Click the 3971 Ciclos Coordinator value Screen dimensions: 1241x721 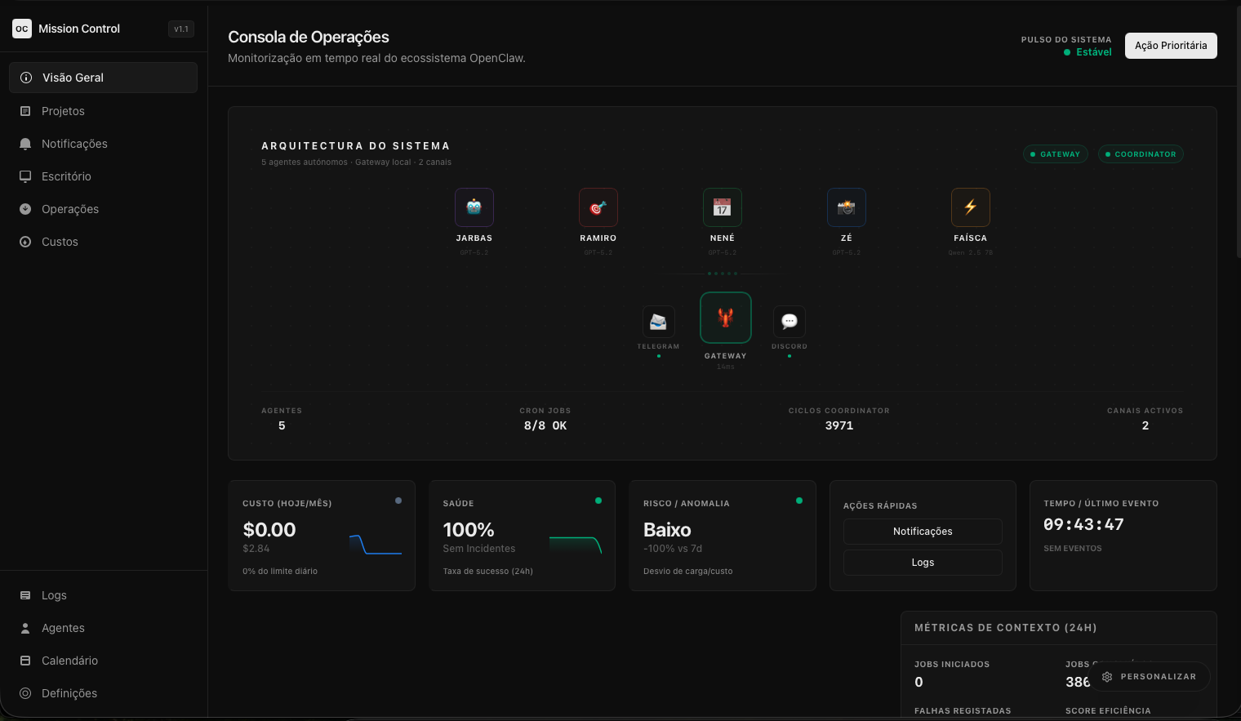839,425
